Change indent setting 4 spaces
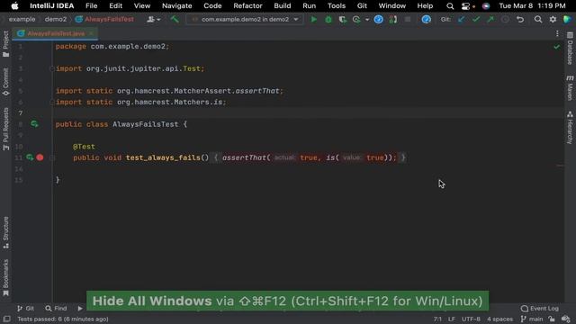This screenshot has height=324, width=576. click(x=499, y=319)
